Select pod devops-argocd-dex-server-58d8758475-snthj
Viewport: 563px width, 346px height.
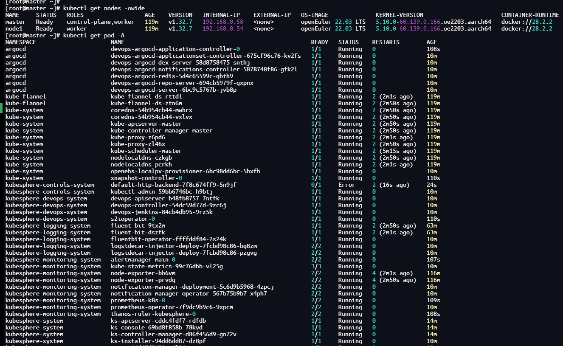tap(180, 63)
